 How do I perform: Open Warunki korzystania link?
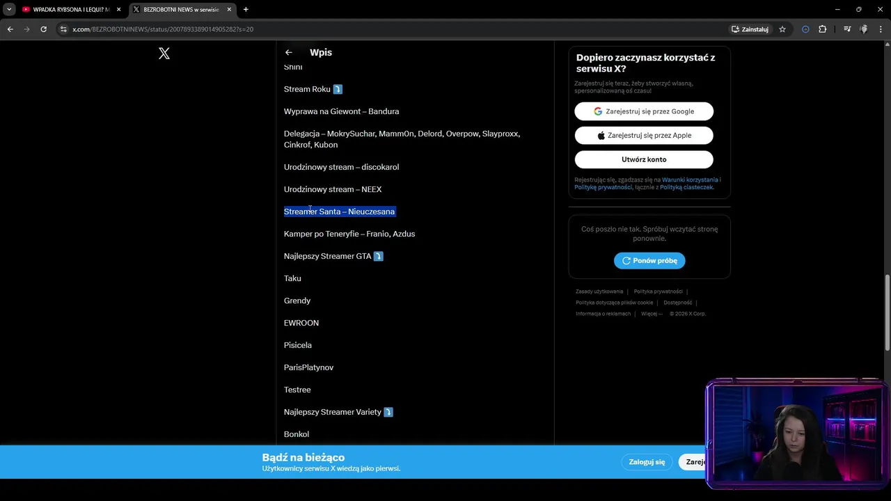pyautogui.click(x=690, y=180)
